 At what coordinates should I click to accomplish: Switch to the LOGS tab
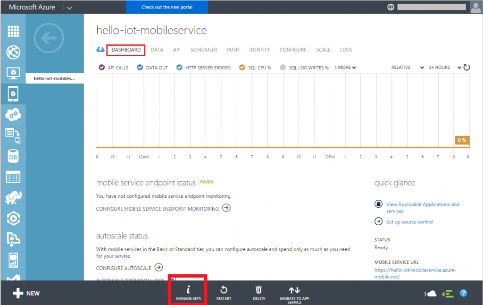click(x=346, y=50)
